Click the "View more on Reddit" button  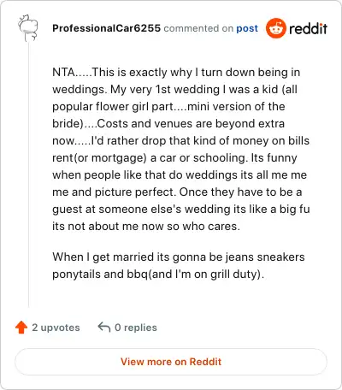[x=171, y=362]
